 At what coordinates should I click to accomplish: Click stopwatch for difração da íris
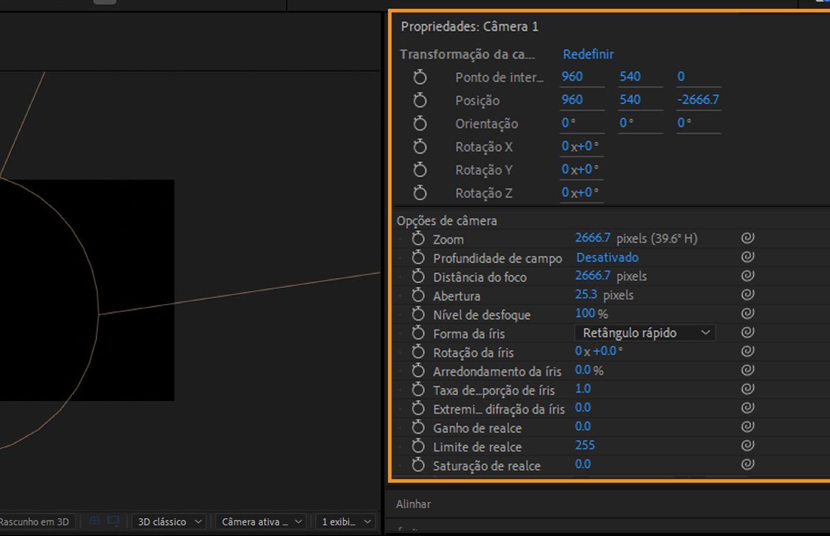(x=418, y=409)
